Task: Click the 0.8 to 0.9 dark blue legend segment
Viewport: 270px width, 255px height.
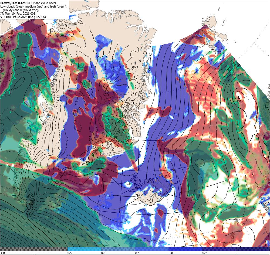Action: tap(186, 249)
